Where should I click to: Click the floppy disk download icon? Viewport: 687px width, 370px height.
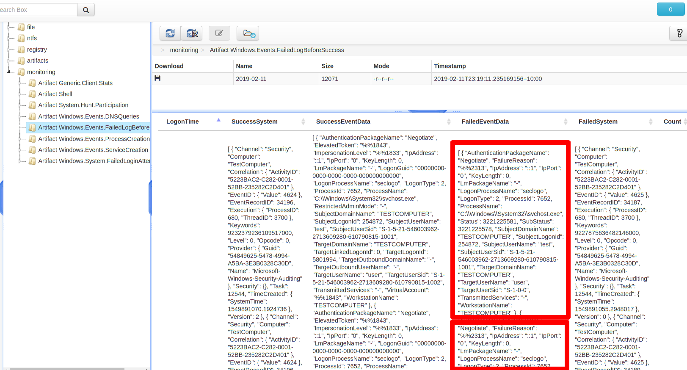(157, 78)
